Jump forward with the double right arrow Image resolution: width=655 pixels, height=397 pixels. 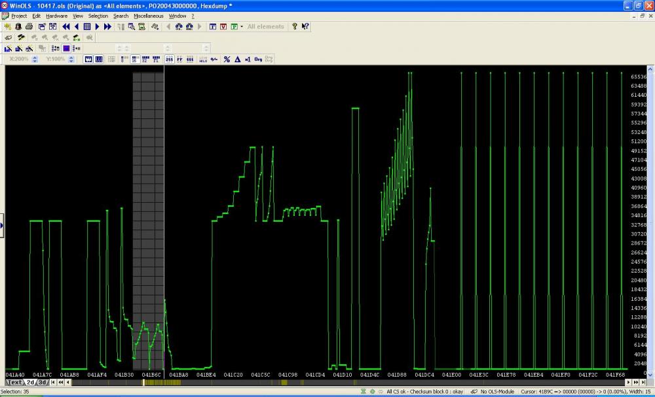point(107,27)
